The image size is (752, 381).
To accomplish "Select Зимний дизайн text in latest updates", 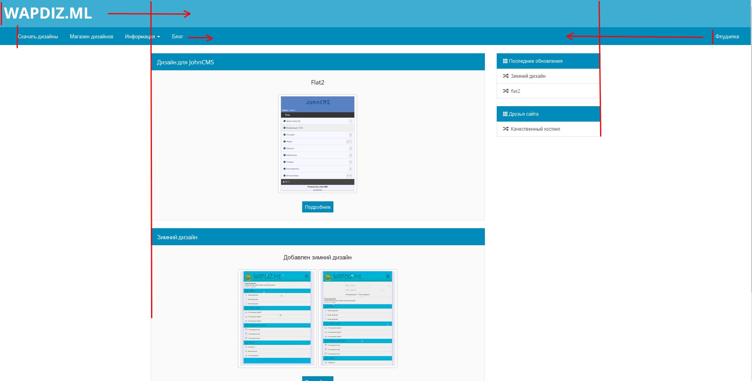I will pos(528,76).
